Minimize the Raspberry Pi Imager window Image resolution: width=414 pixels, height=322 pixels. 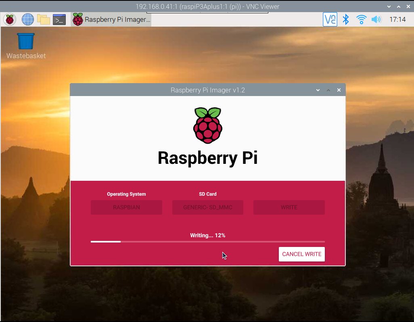(318, 90)
